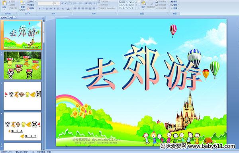Screen dimensions: 239x153
Task: Select the third slide thumbnail
Action: tap(22, 96)
